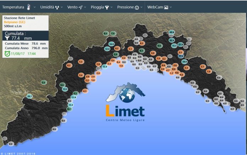Select the 1.1 orange station marker
This screenshot has height=155, width=247.
pos(131,49)
